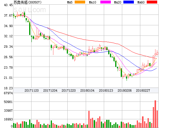Image resolution: width=175 pixels, height=128 pixels.
Task: Click the 20171120 date label
Action: pyautogui.click(x=32, y=90)
